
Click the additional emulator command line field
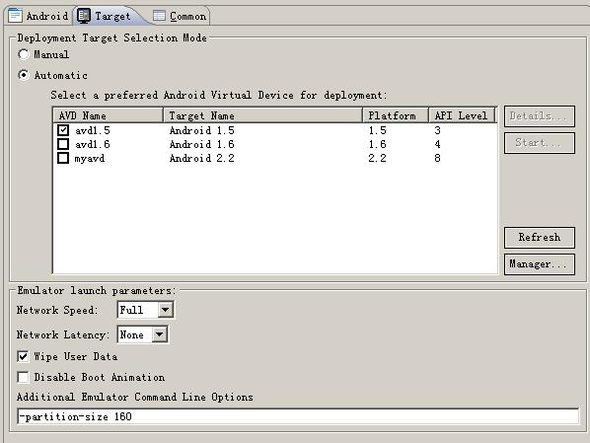pyautogui.click(x=298, y=416)
